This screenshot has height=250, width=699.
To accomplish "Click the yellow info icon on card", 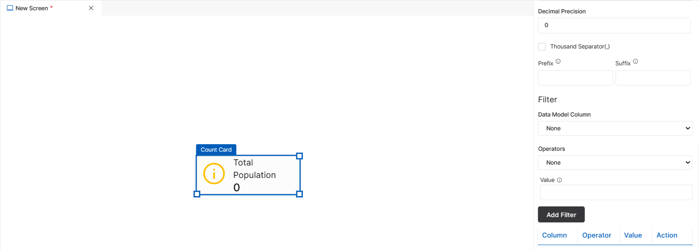I will point(214,173).
